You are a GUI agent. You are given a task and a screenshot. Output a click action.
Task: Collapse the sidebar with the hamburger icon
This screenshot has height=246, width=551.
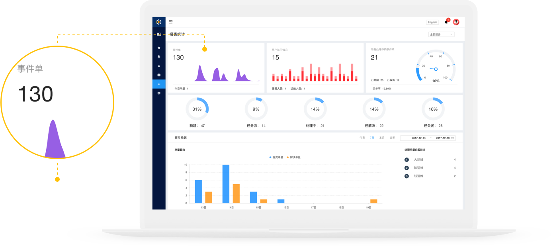(x=171, y=22)
